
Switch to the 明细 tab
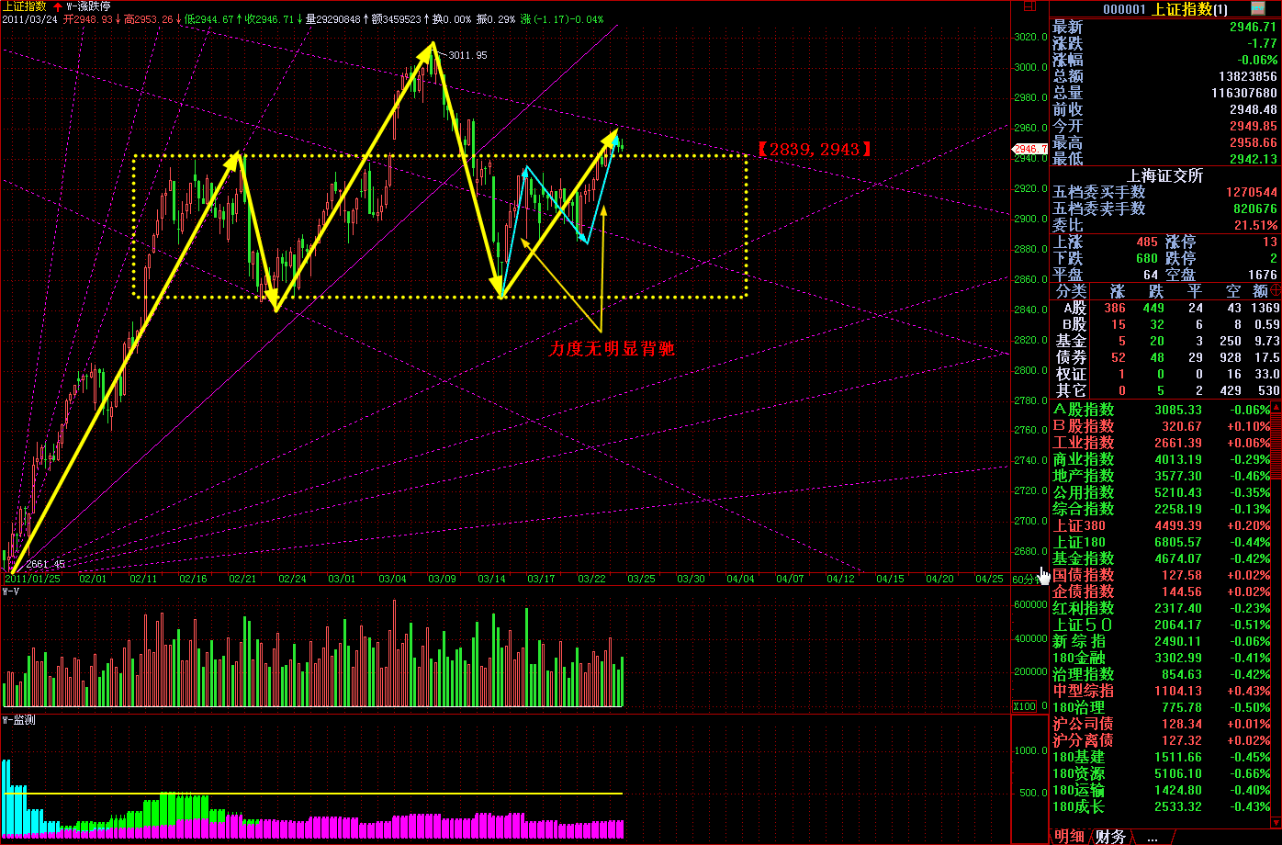click(1069, 836)
